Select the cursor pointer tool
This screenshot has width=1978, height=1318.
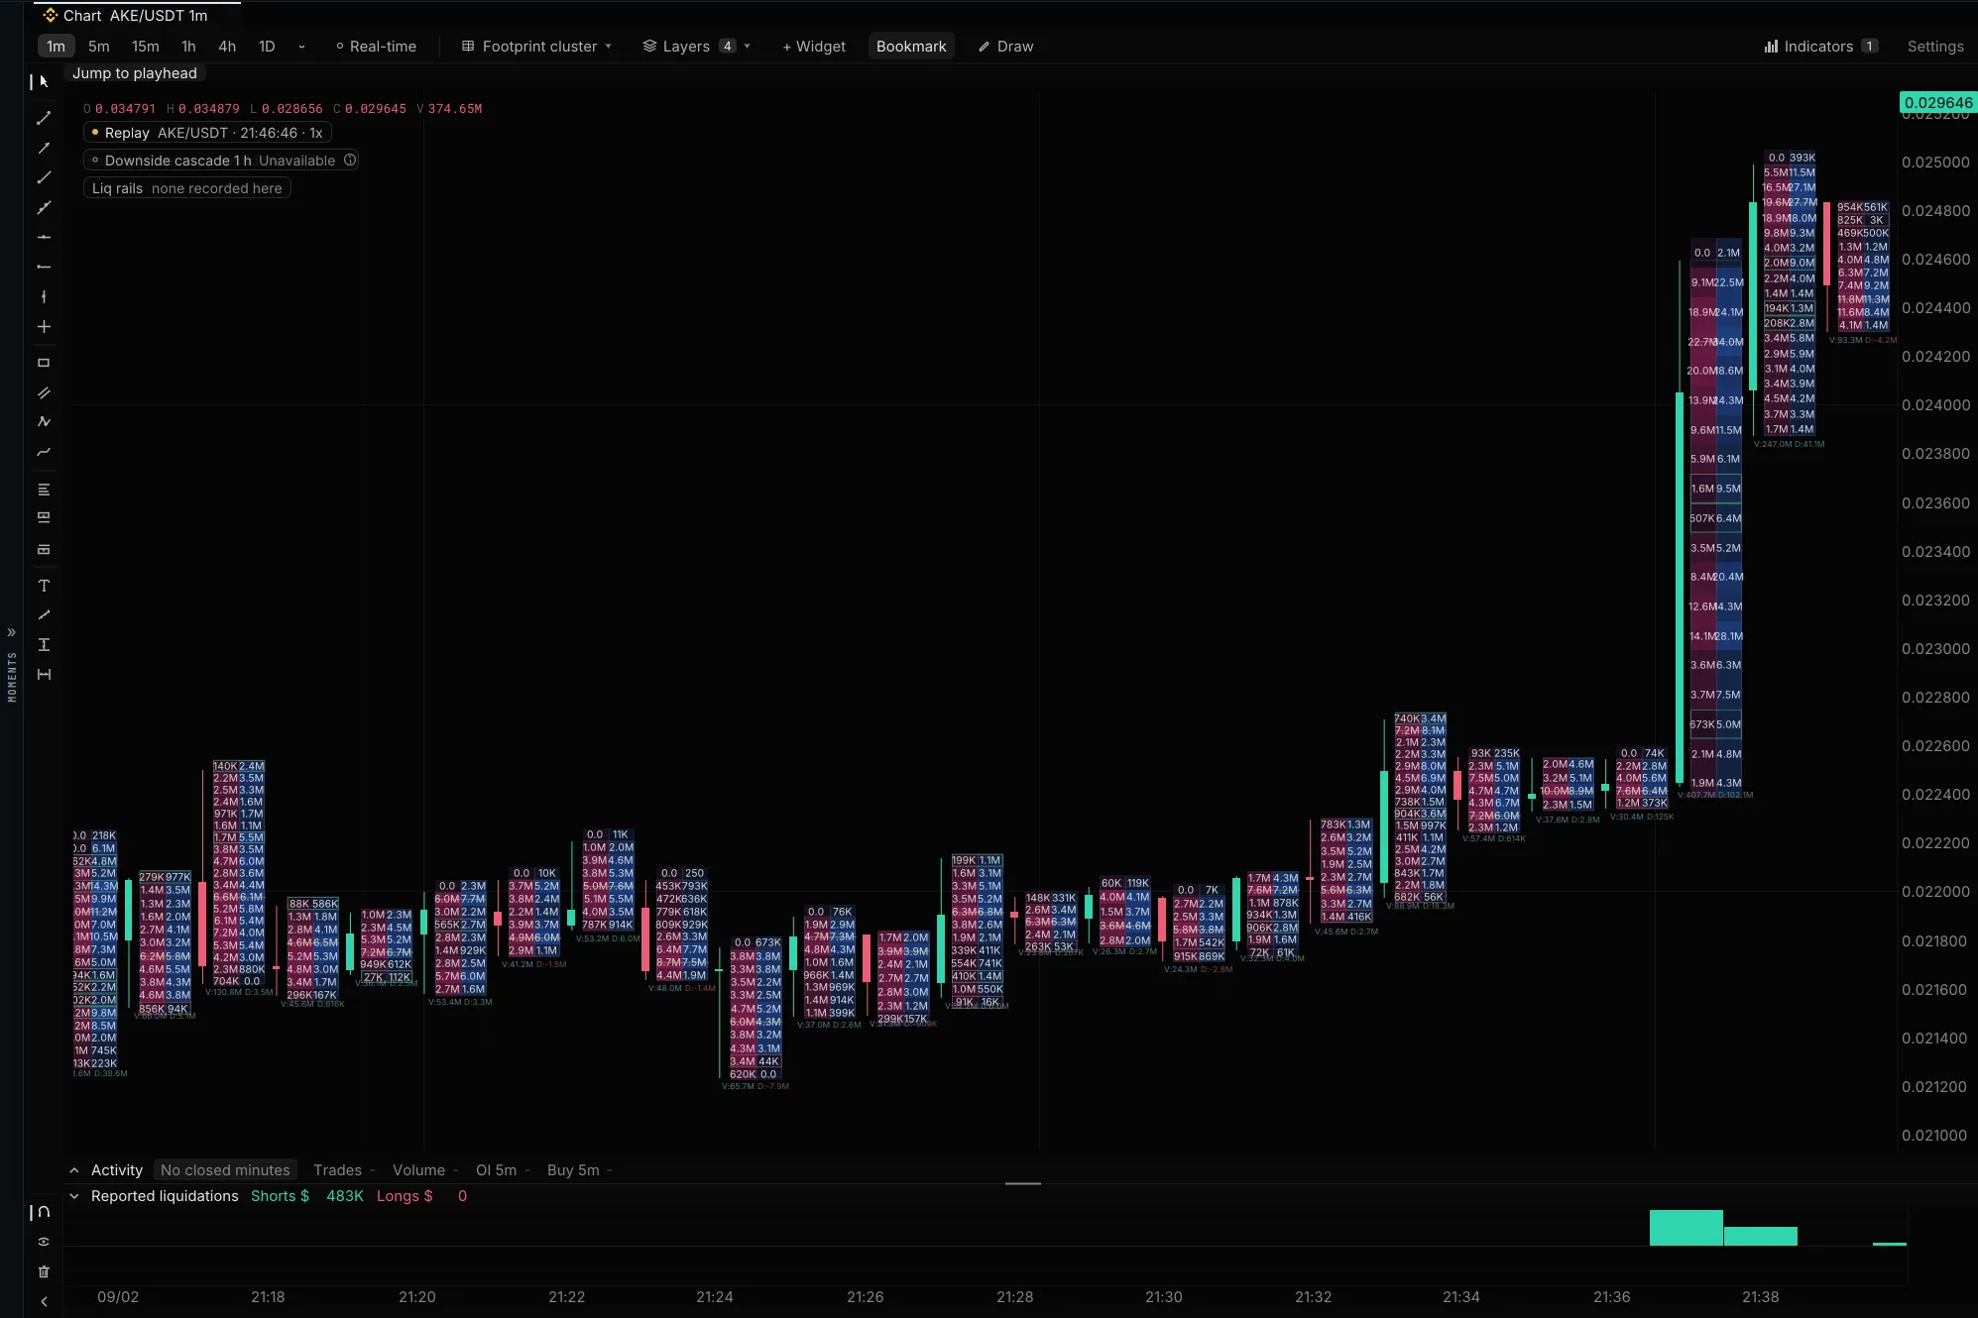44,81
